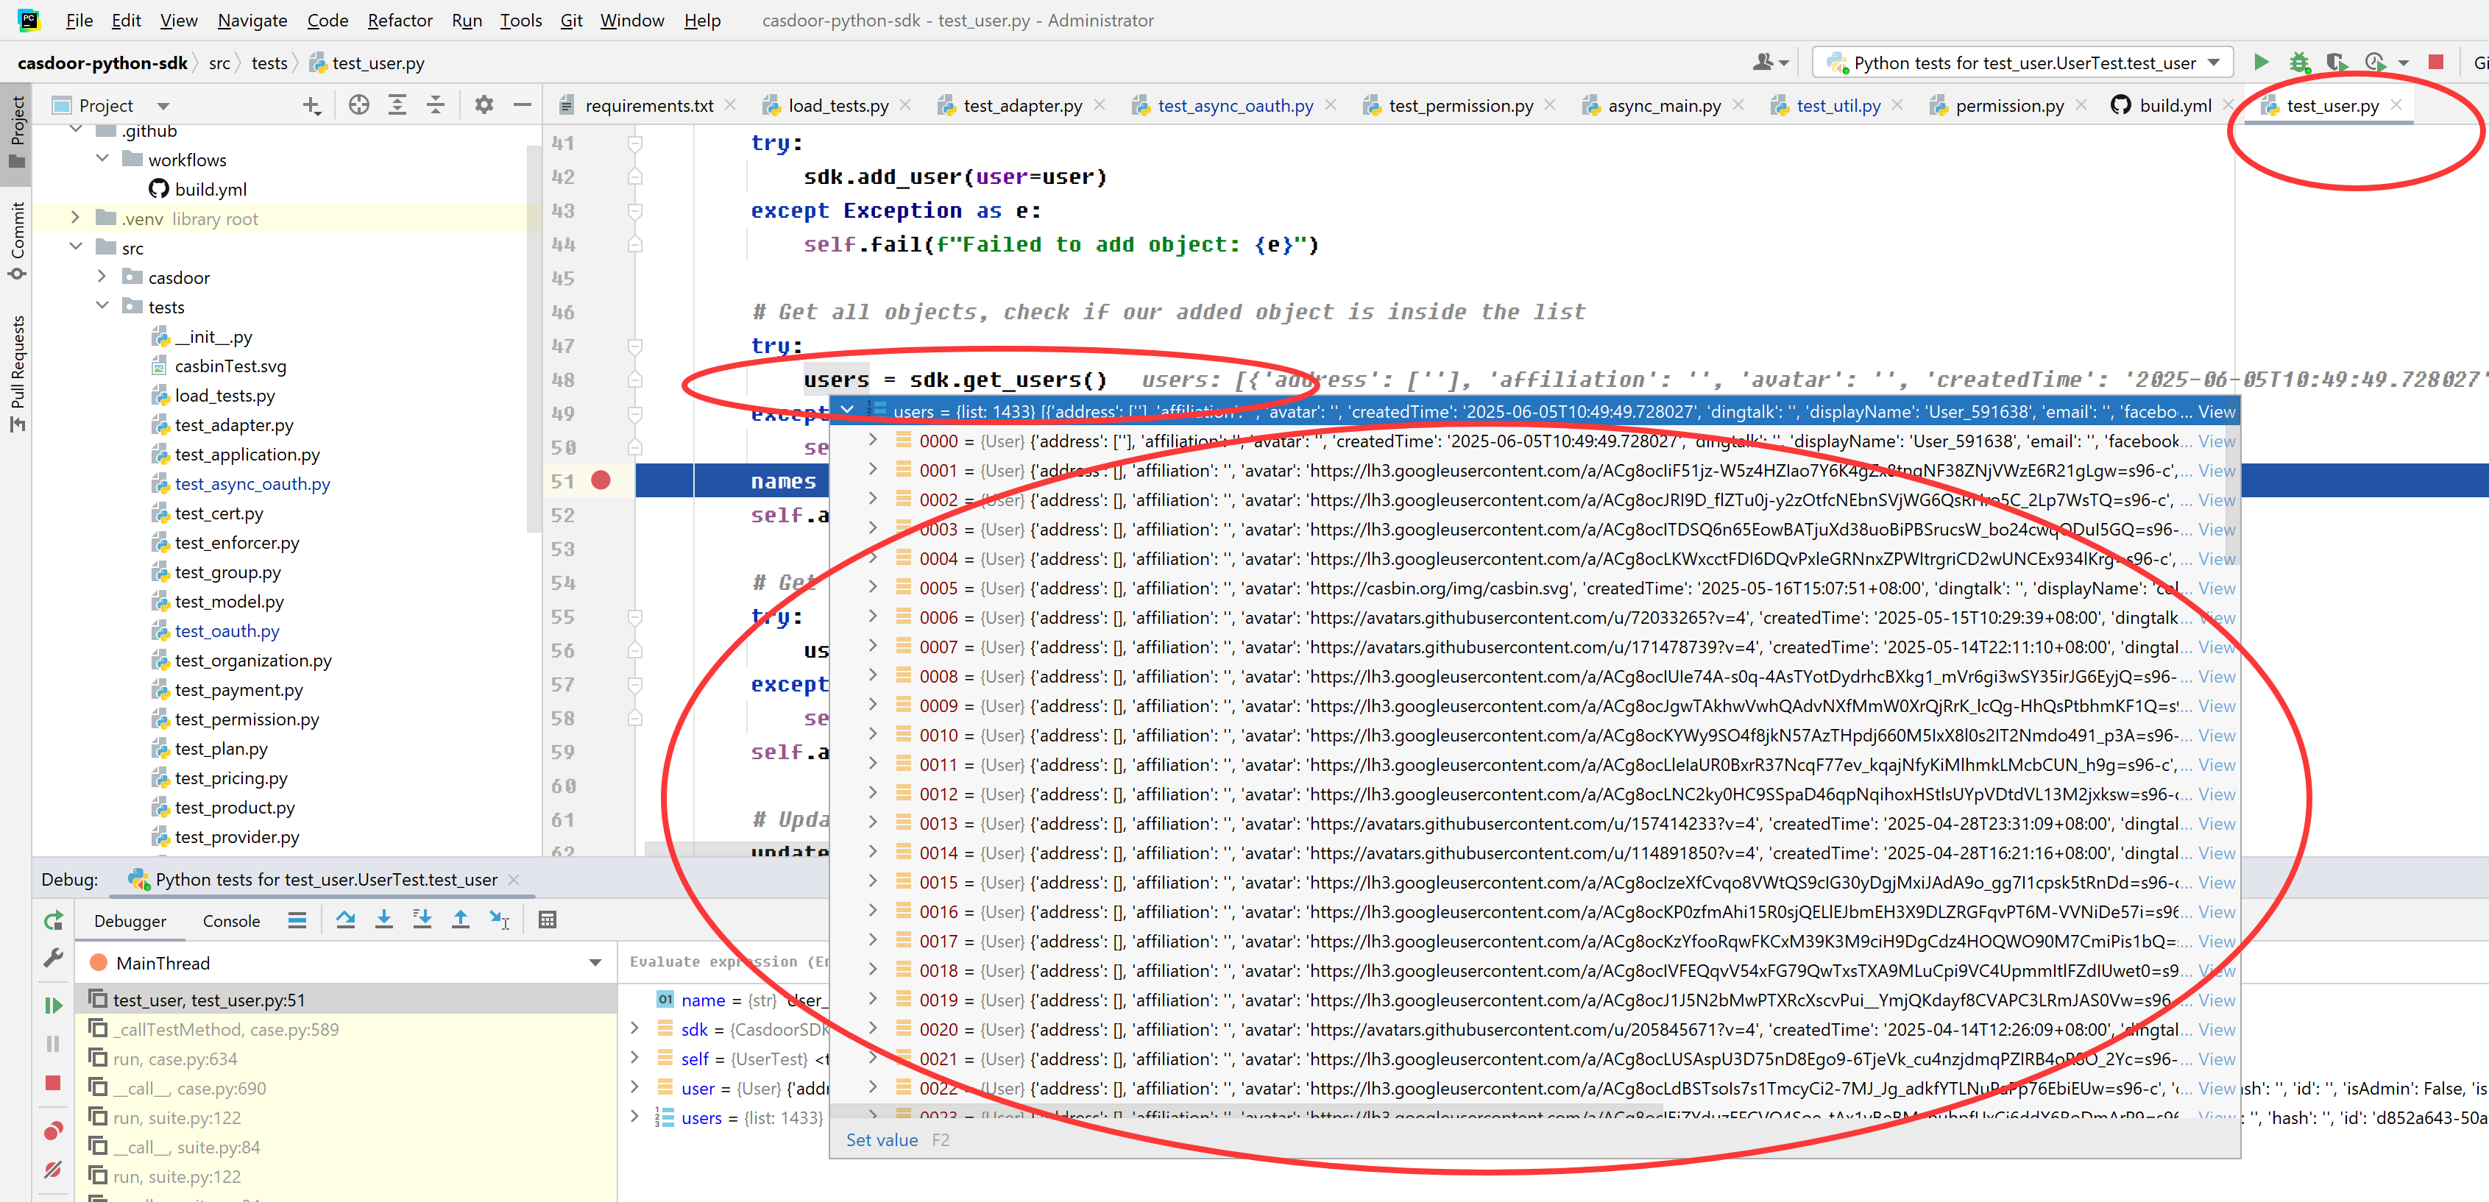Image resolution: width=2489 pixels, height=1202 pixels.
Task: Resume program icon in debug sidebar
Action: 53,1005
